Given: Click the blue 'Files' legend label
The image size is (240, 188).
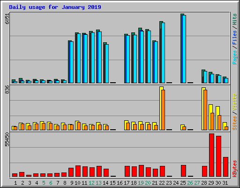Looking at the screenshot, I should tap(235, 38).
